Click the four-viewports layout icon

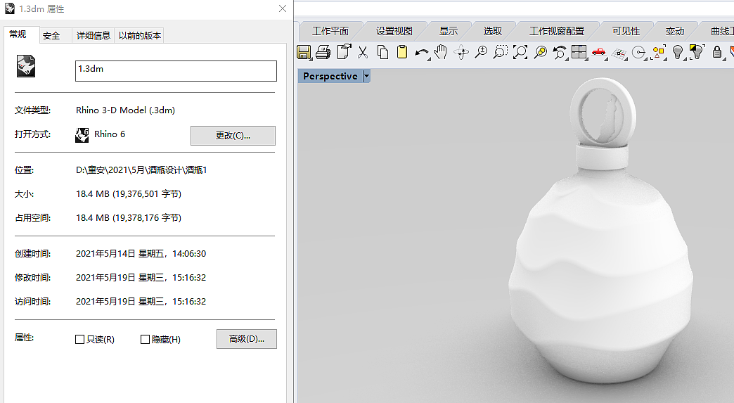point(579,52)
